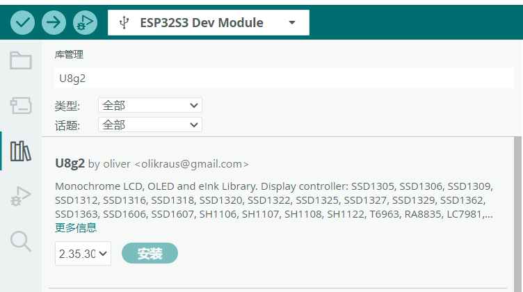Expand the 类型 dropdown

(150, 106)
